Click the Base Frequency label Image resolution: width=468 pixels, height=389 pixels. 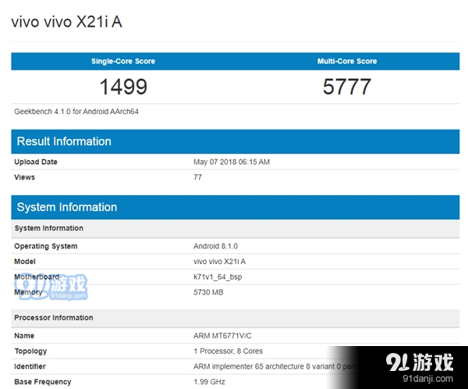[x=43, y=382]
